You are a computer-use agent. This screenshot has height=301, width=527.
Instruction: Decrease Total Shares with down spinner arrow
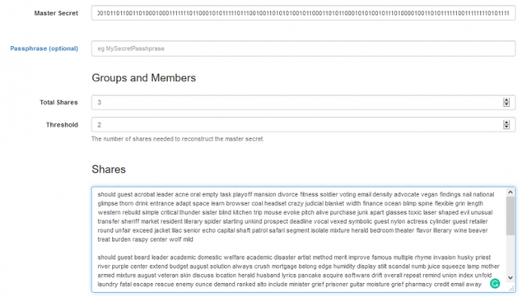point(506,104)
